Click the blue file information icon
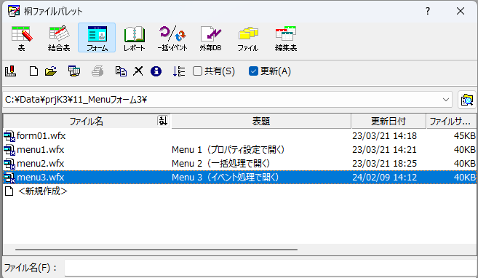This screenshot has width=478, height=278. [x=156, y=71]
